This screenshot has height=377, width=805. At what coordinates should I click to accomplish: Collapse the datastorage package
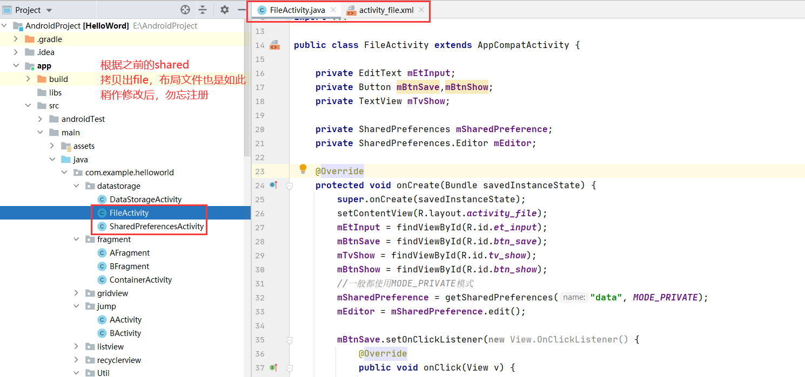pos(76,186)
